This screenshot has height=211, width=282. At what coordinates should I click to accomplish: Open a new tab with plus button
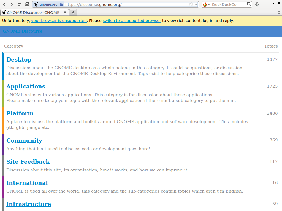point(73,12)
